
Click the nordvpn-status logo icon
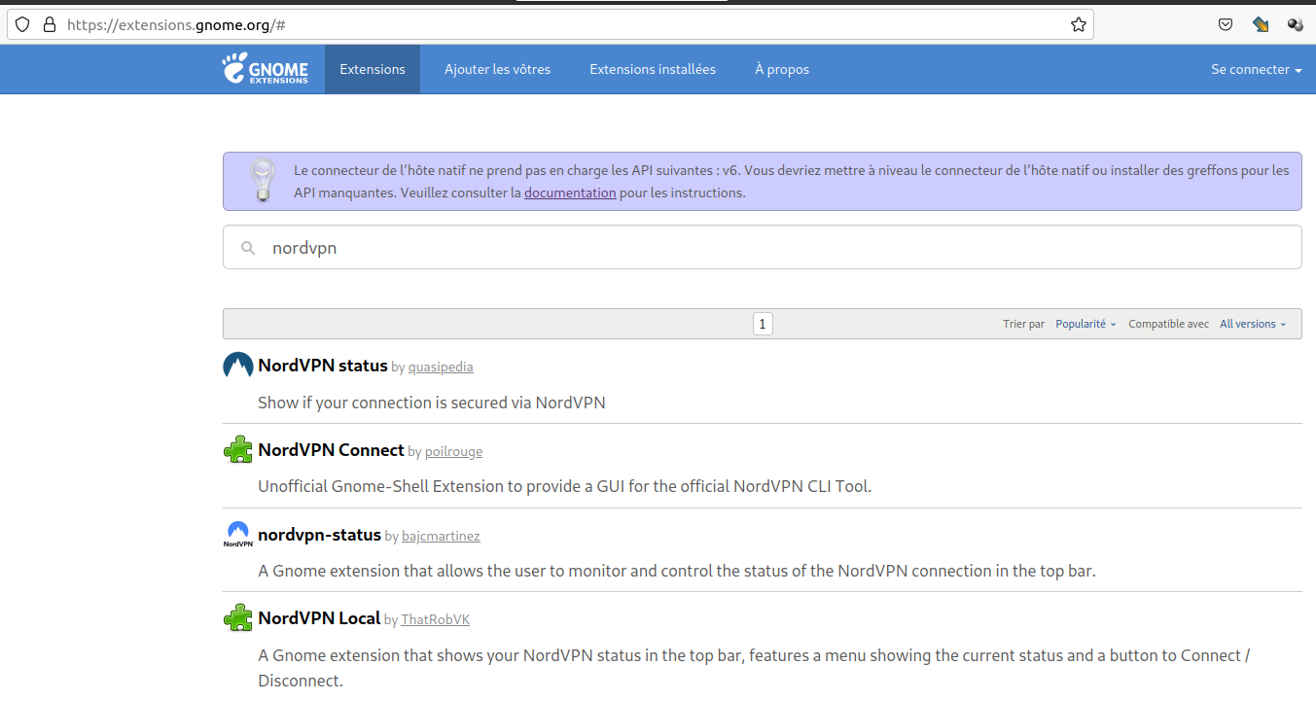(238, 534)
